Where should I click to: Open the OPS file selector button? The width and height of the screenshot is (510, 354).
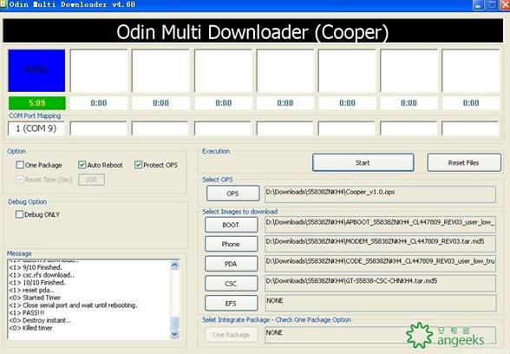coord(232,193)
